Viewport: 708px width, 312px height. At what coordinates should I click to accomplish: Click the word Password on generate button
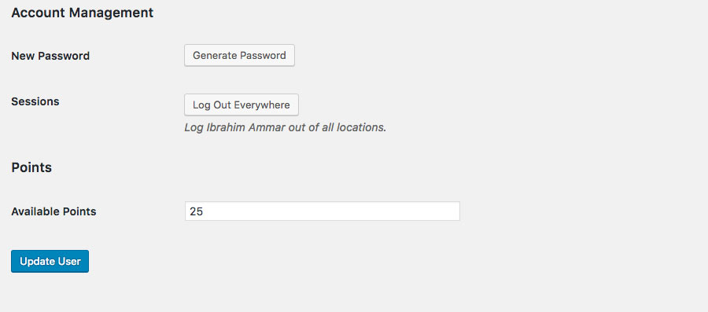pyautogui.click(x=263, y=56)
